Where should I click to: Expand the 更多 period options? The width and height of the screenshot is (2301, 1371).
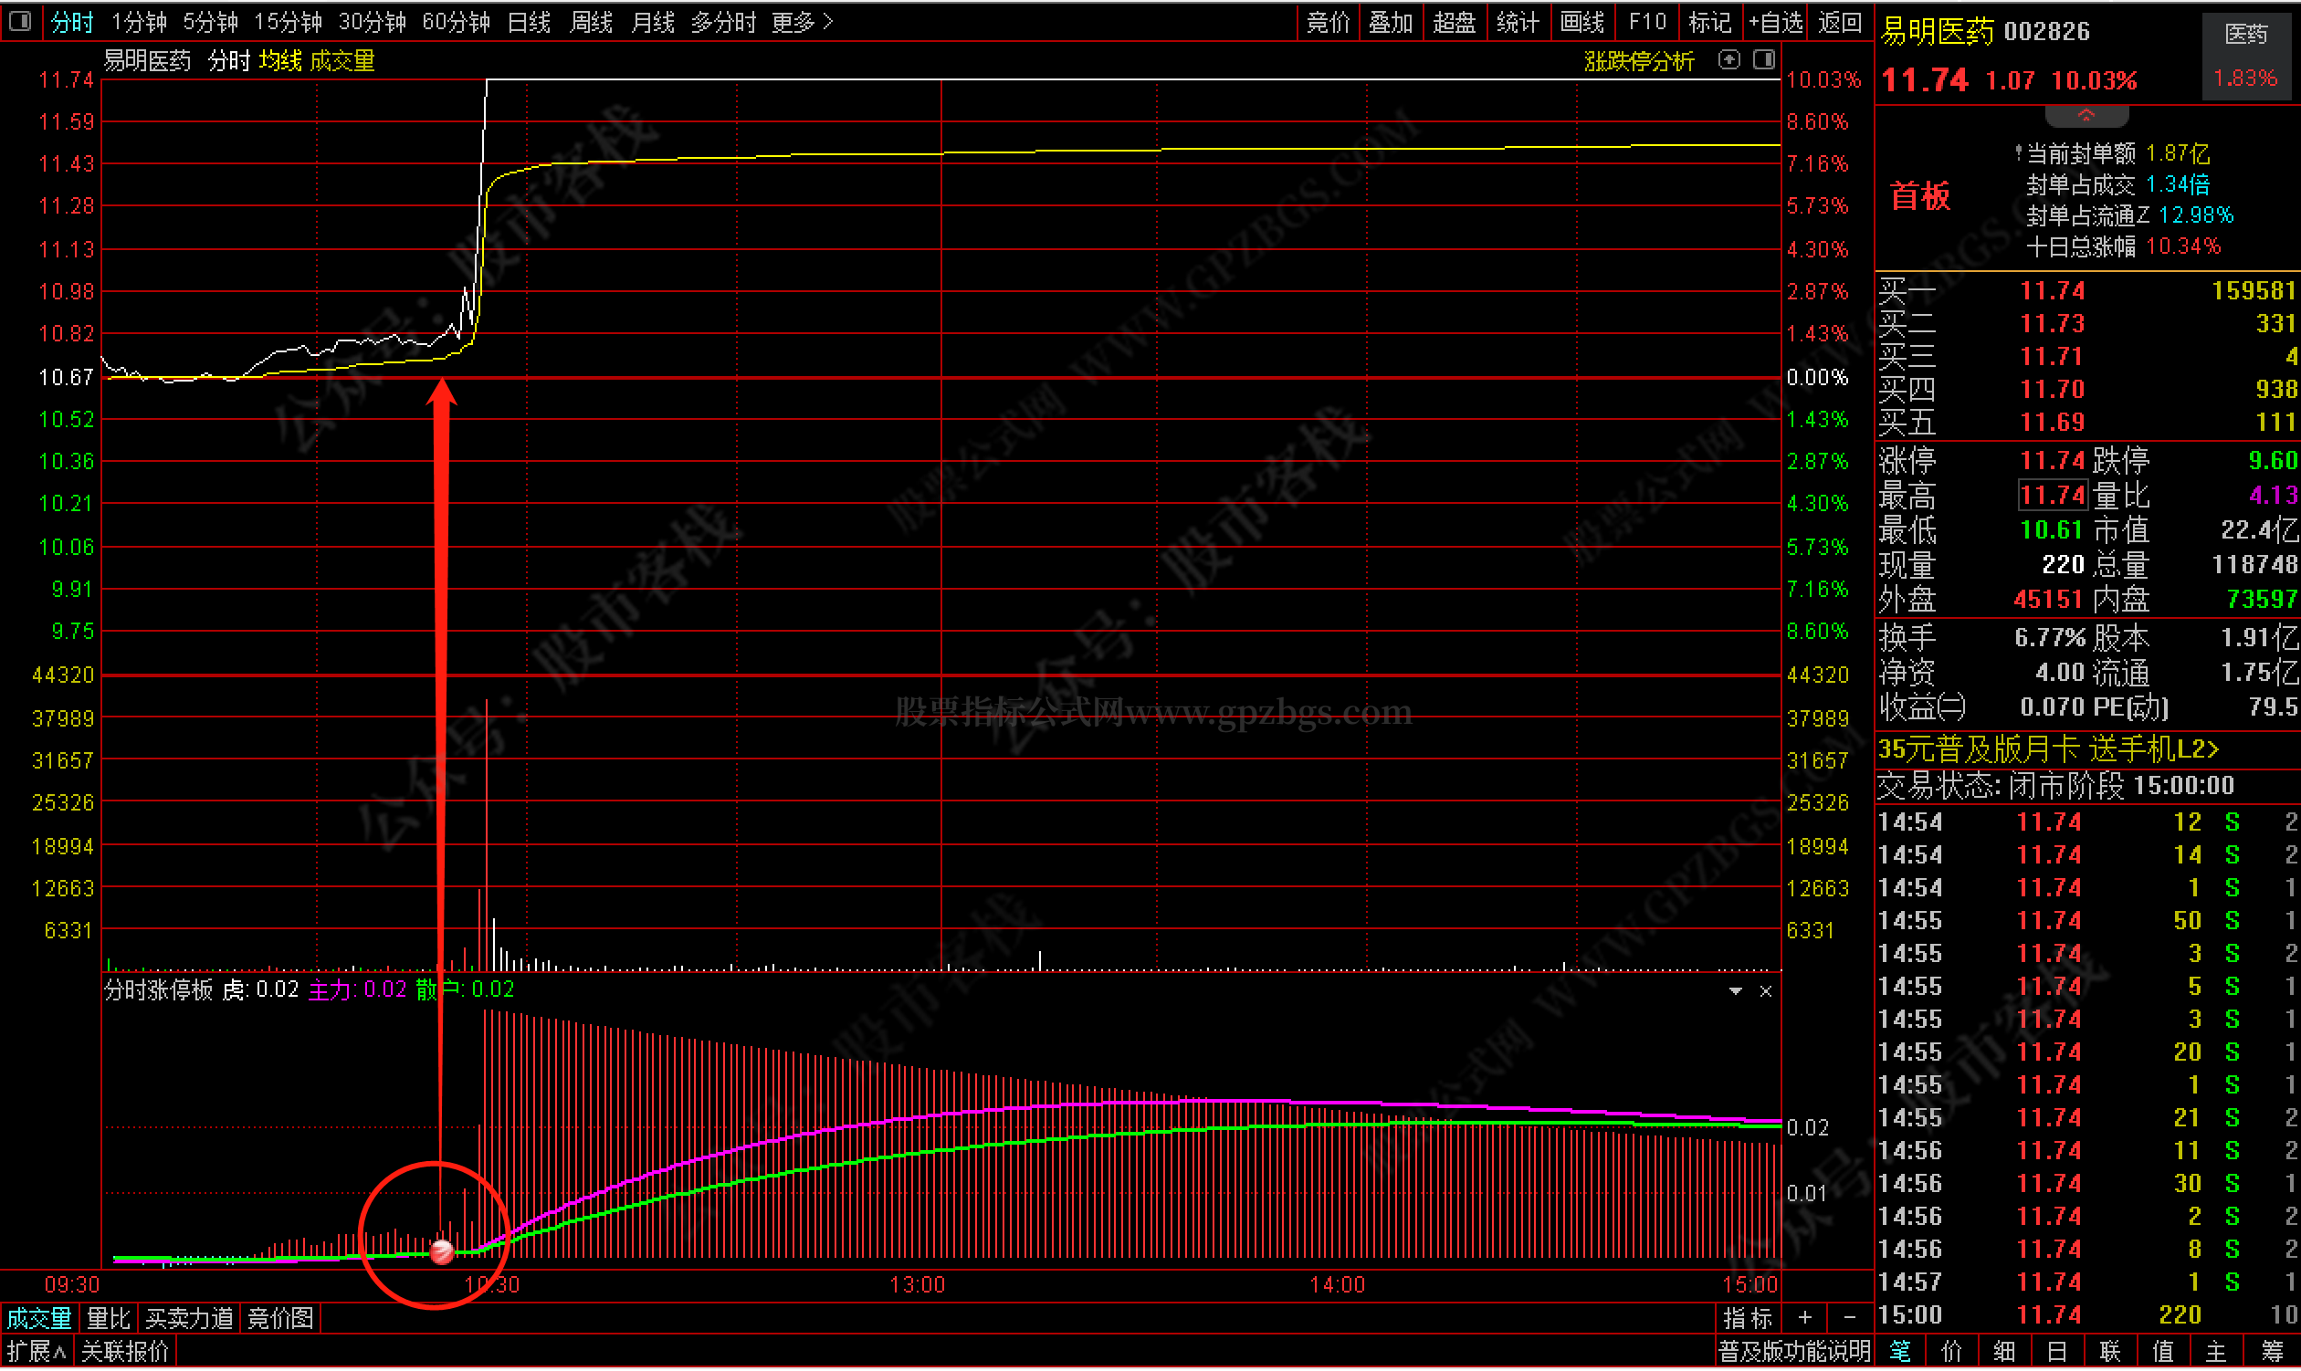[802, 21]
